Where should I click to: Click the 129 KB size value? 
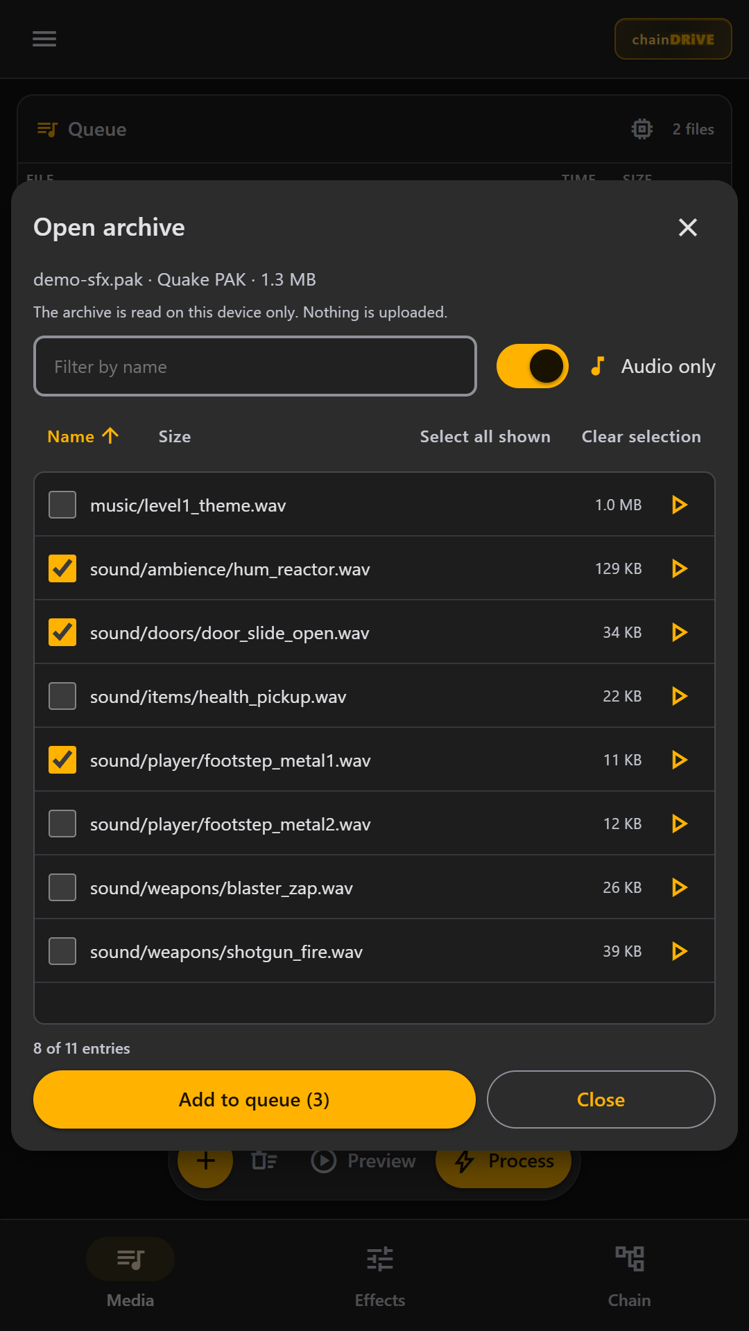click(x=618, y=568)
